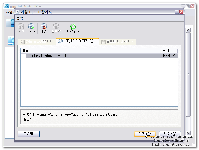Click the VM entry icon in VirtualBox list
Image resolution: width=199 pixels, height=150 pixels.
(11, 41)
